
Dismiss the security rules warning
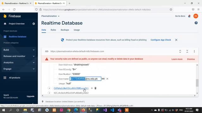tap(191, 59)
